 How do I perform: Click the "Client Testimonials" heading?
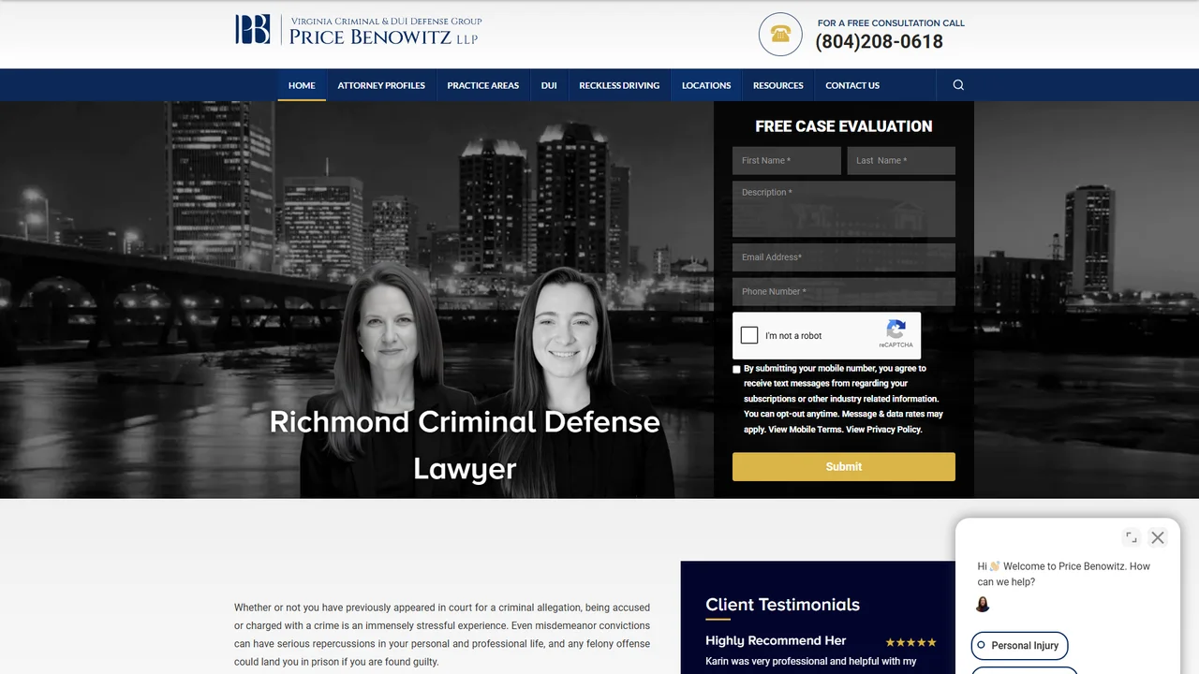(x=782, y=605)
